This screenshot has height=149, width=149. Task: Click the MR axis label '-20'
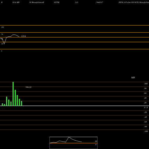click(x=145, y=112)
